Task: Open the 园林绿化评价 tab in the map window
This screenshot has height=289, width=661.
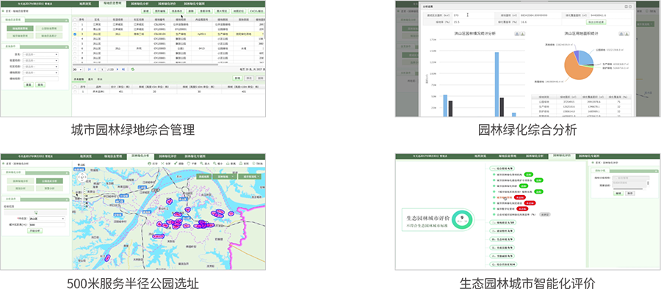Action: point(167,156)
